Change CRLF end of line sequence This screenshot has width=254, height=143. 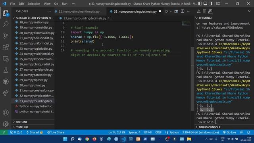click(158, 132)
